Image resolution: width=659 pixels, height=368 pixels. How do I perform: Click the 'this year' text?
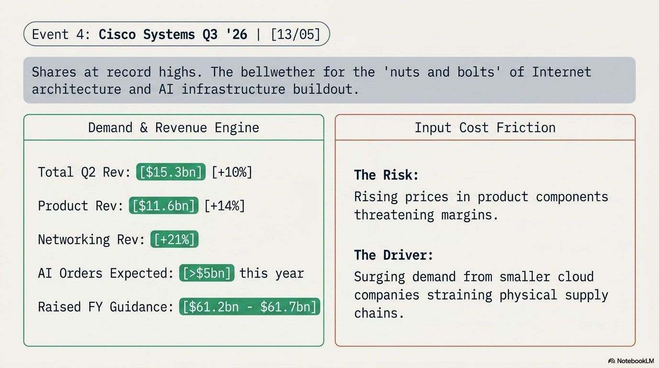click(x=272, y=273)
